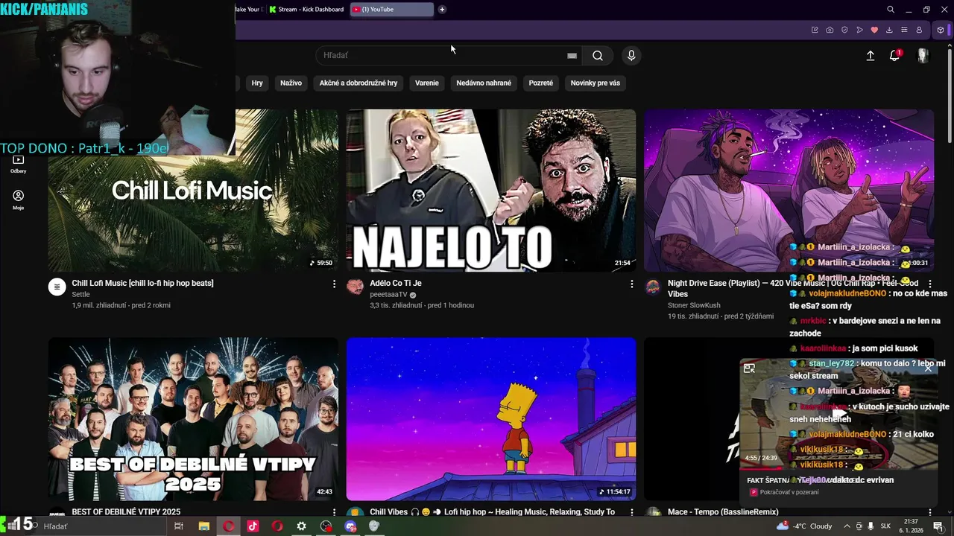Open the NAJELO TO video thumbnail

click(x=491, y=191)
